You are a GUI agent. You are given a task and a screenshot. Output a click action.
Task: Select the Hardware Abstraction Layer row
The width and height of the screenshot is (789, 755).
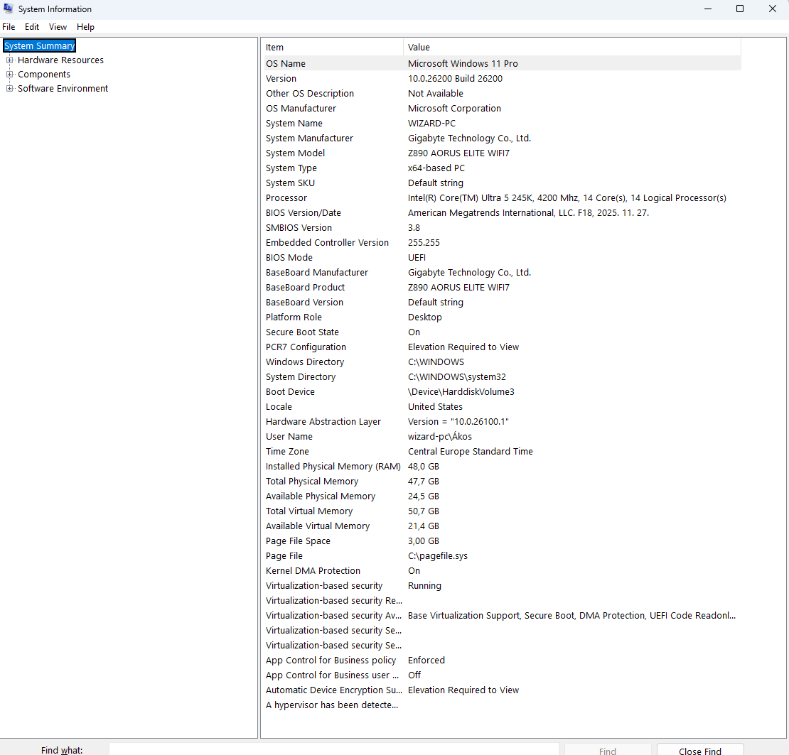(502, 421)
